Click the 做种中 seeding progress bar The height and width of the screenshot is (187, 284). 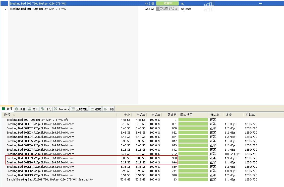(167, 4)
